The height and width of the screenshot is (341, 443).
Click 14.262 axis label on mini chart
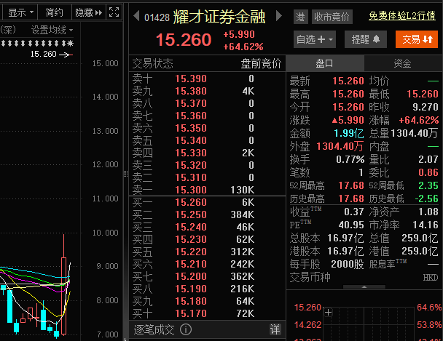(307, 325)
